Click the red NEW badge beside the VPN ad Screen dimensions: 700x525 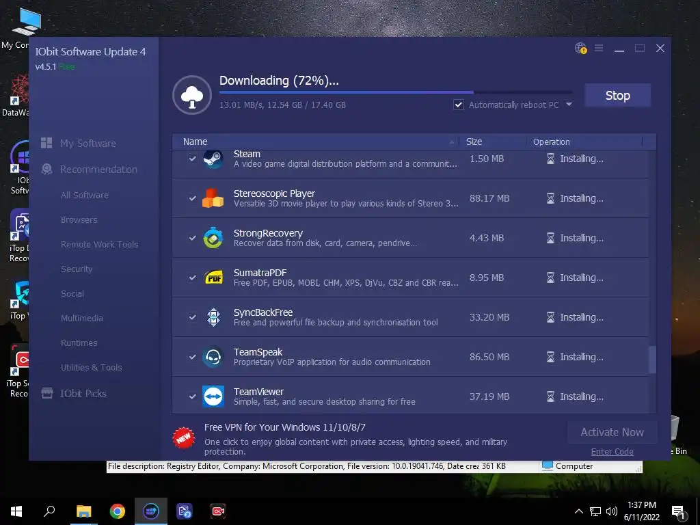point(183,437)
